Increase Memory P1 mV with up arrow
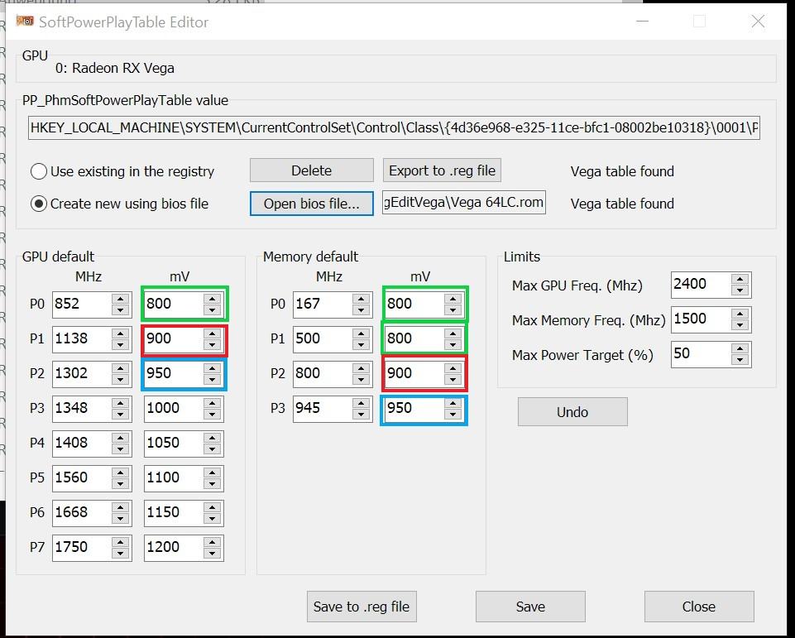The image size is (795, 638). tap(453, 333)
